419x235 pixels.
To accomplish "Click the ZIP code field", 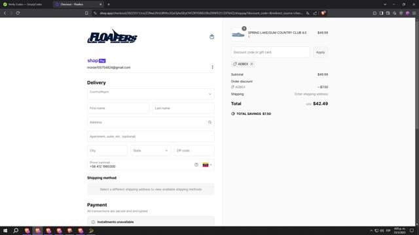I will tap(194, 151).
